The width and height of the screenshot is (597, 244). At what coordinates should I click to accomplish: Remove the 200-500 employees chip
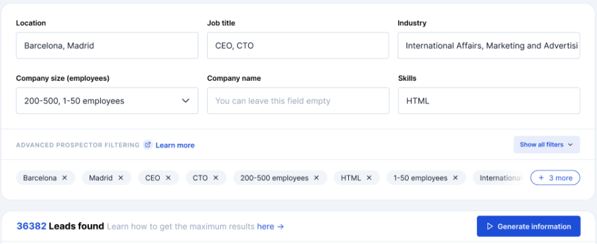316,178
